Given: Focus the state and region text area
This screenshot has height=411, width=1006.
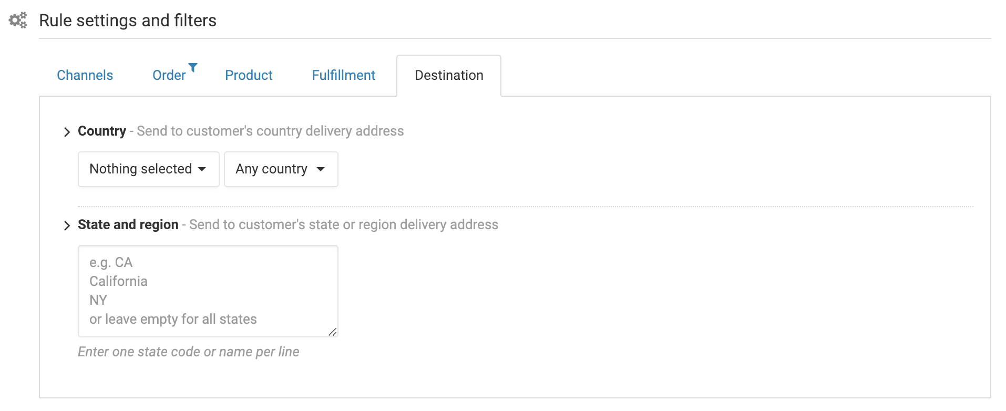Looking at the screenshot, I should pyautogui.click(x=208, y=291).
